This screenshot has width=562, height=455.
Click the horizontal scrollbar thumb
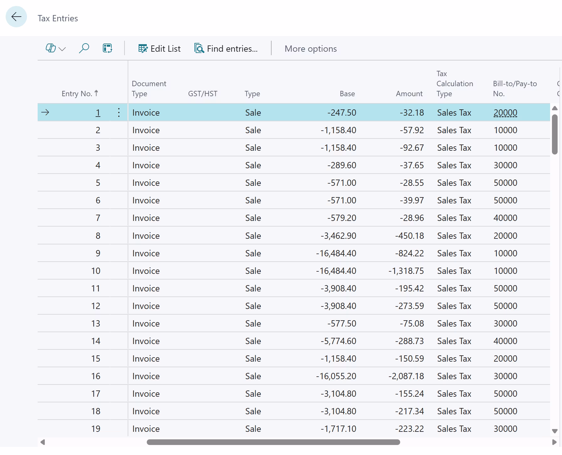click(273, 442)
